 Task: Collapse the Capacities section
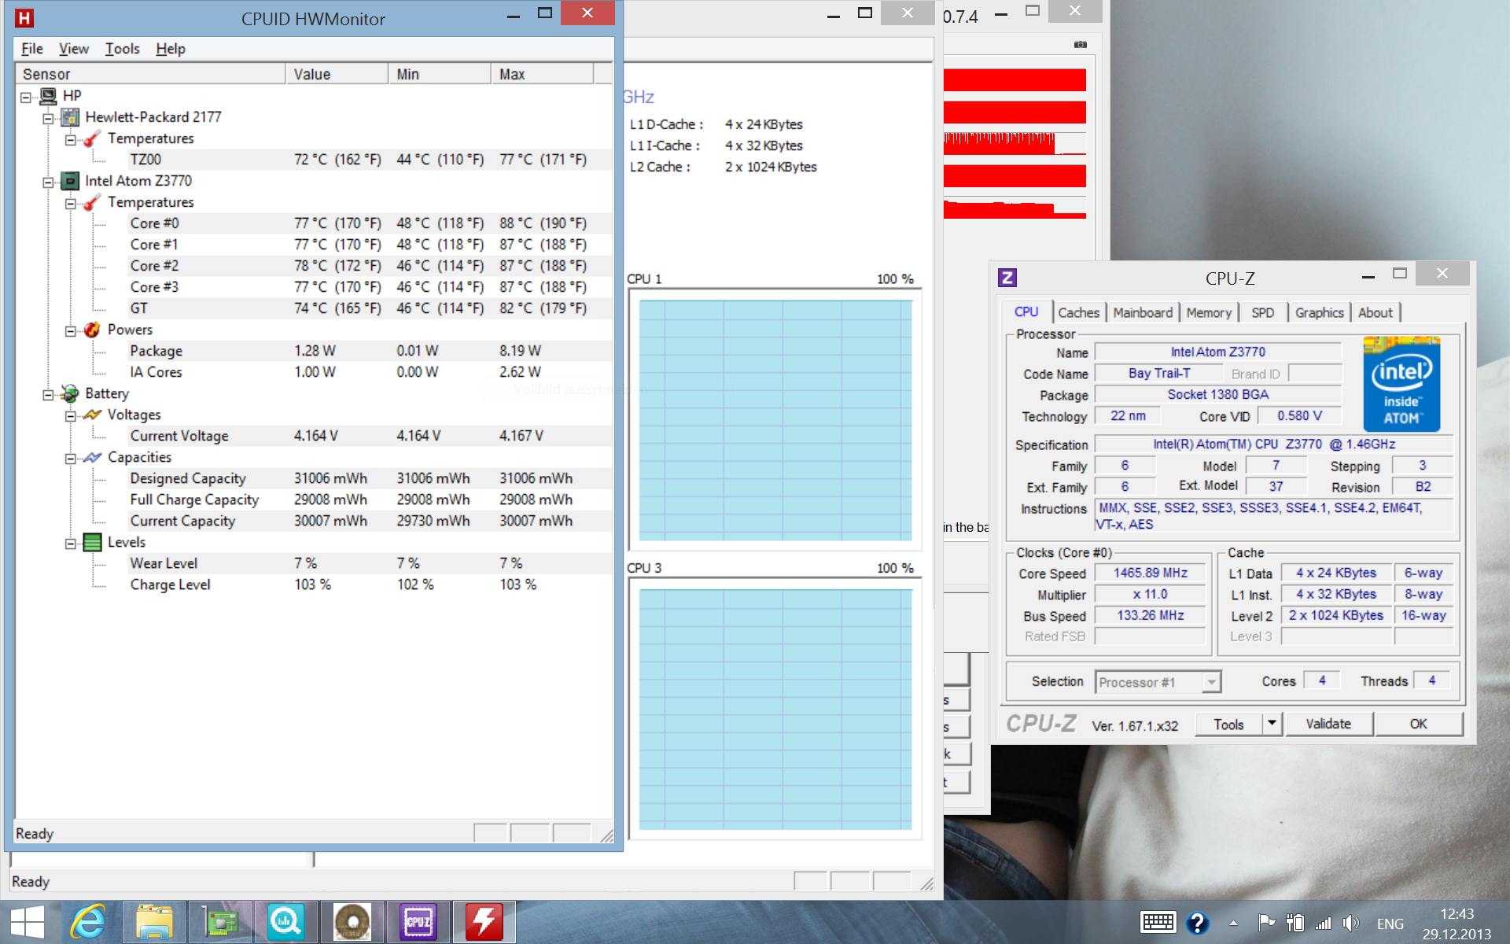[x=71, y=458]
